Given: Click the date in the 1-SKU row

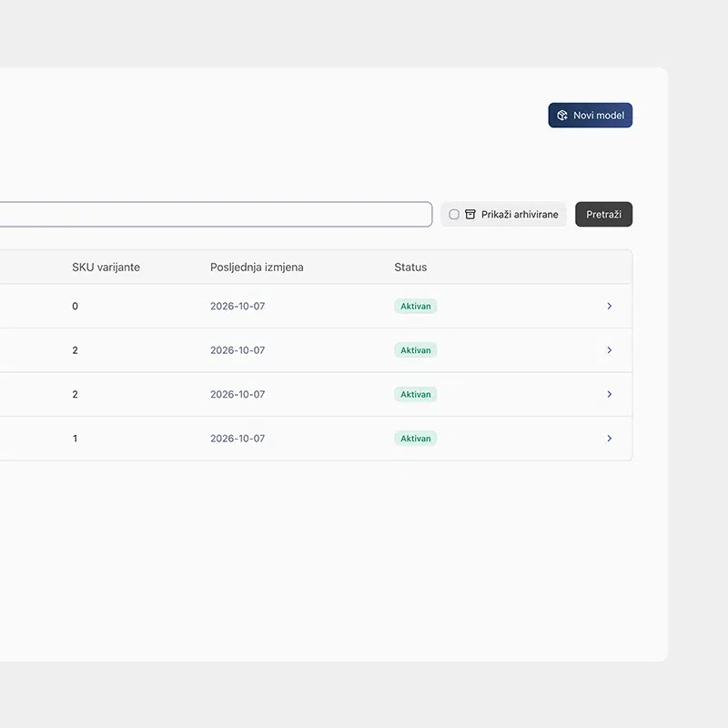Looking at the screenshot, I should 238,439.
